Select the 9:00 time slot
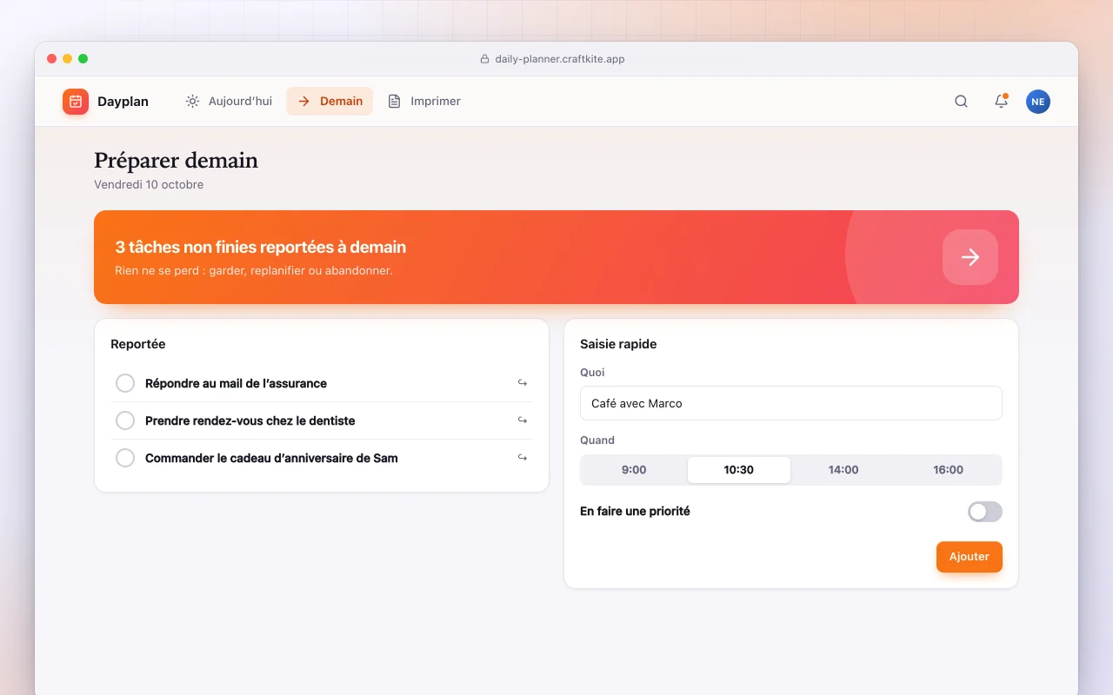The image size is (1113, 695). coord(634,470)
